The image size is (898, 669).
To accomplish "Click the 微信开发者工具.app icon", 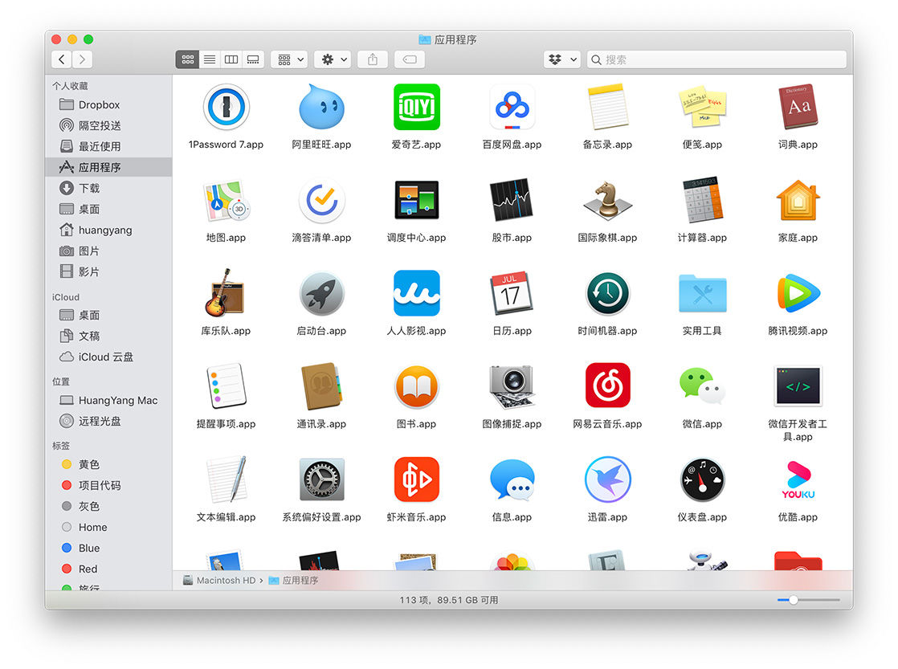I will point(798,386).
